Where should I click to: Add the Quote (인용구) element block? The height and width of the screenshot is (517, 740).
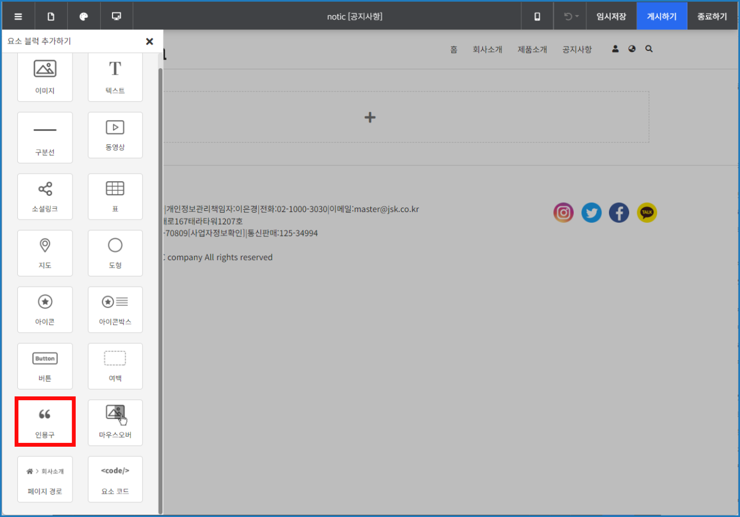[x=45, y=422]
